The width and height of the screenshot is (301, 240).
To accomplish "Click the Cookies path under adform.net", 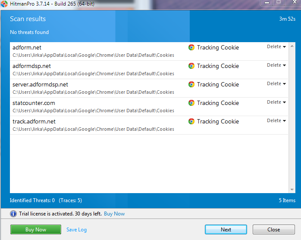I will [93, 55].
